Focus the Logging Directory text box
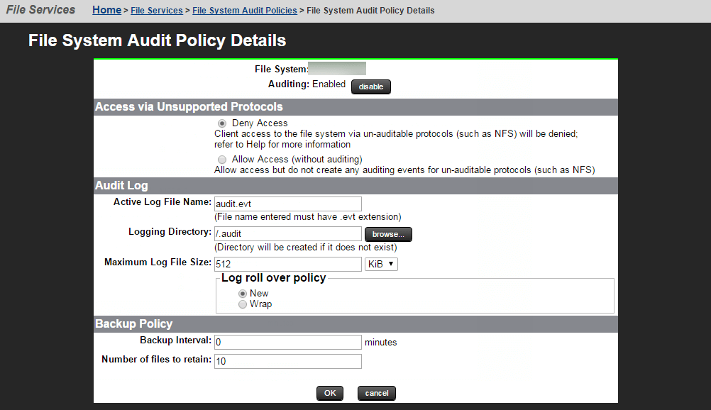Image resolution: width=711 pixels, height=410 pixels. coord(287,234)
